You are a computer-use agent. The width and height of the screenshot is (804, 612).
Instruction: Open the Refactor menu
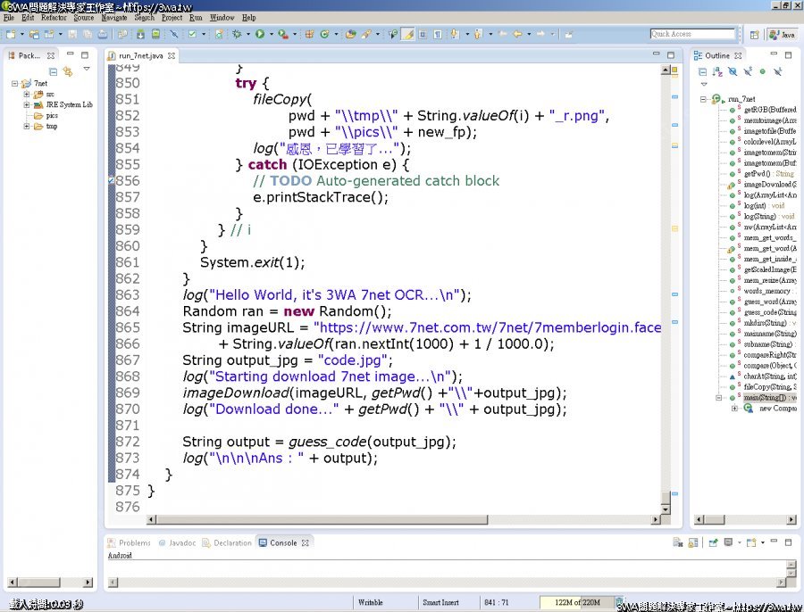tap(54, 17)
